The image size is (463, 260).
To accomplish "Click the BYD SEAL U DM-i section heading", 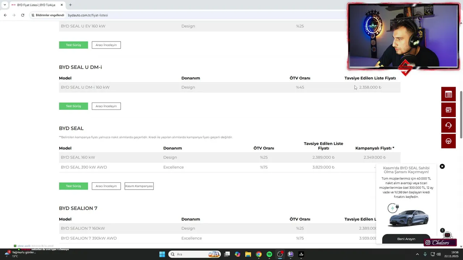I will [x=80, y=67].
